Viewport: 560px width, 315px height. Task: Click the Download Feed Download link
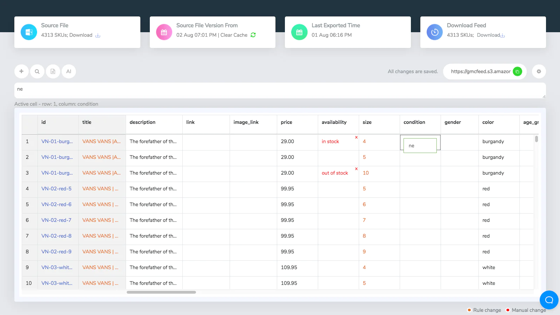[x=488, y=35]
